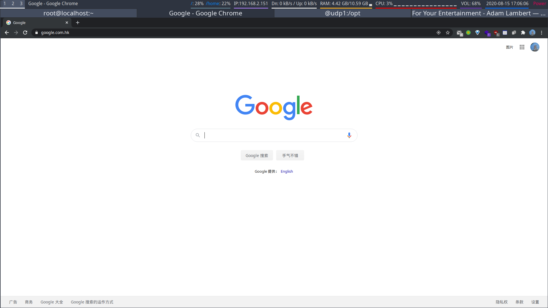Open the uBlock Origin extension icon
The image size is (548, 308).
tap(496, 33)
